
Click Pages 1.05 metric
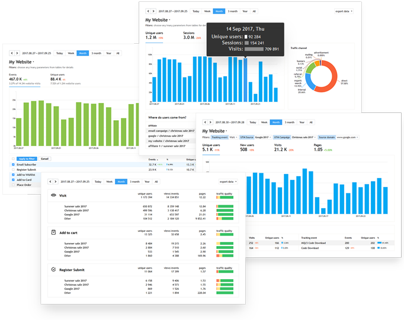(323, 148)
